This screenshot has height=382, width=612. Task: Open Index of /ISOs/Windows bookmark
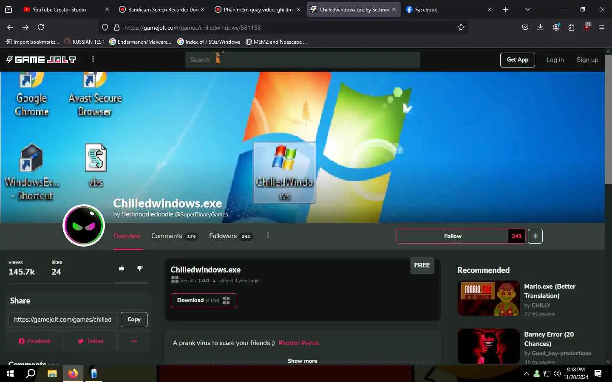tap(209, 42)
